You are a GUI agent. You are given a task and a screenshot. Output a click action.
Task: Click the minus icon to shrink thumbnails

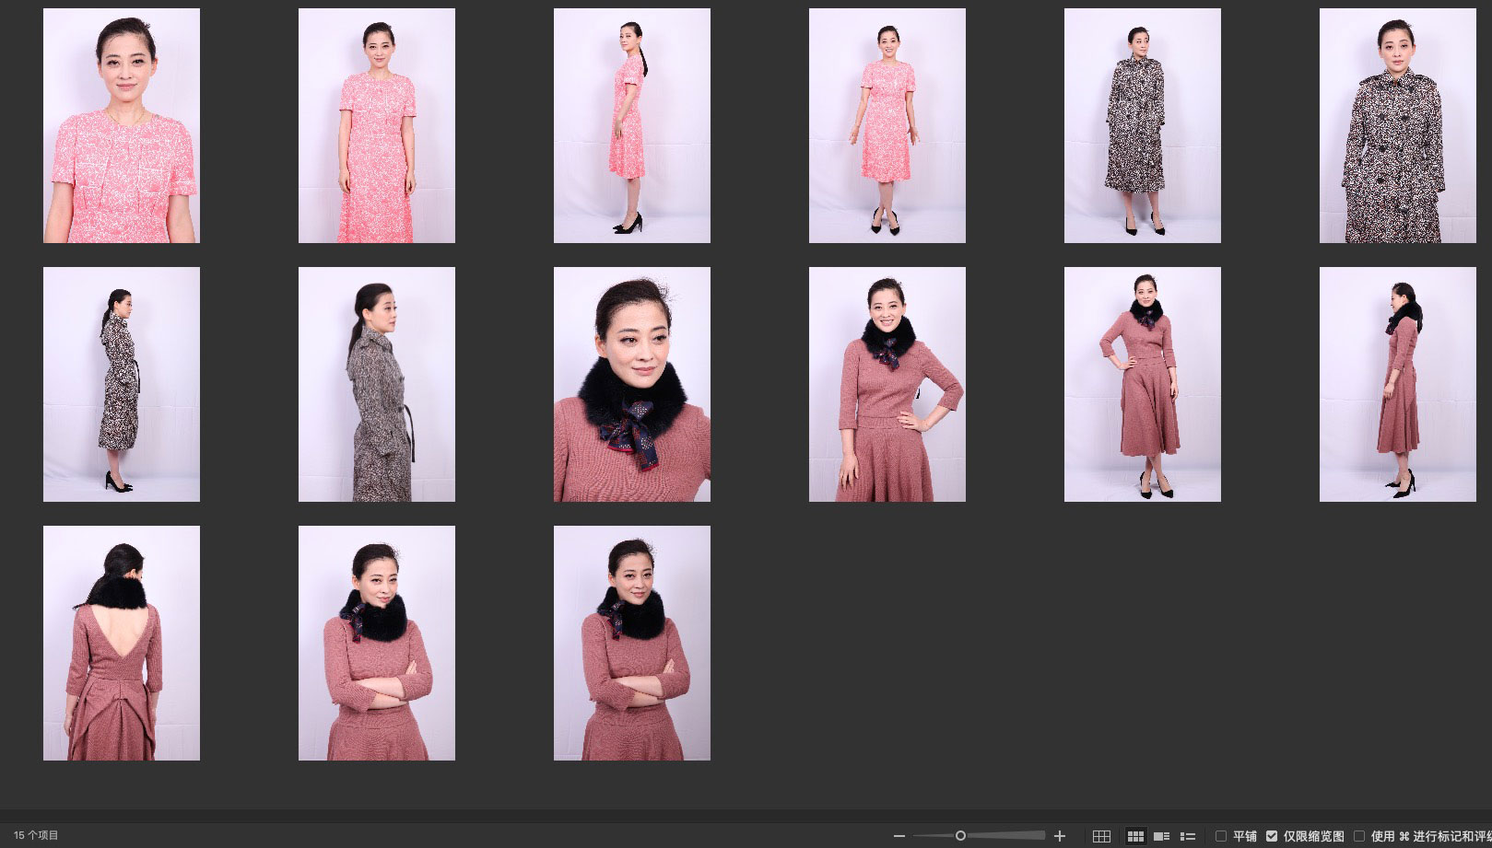(899, 836)
